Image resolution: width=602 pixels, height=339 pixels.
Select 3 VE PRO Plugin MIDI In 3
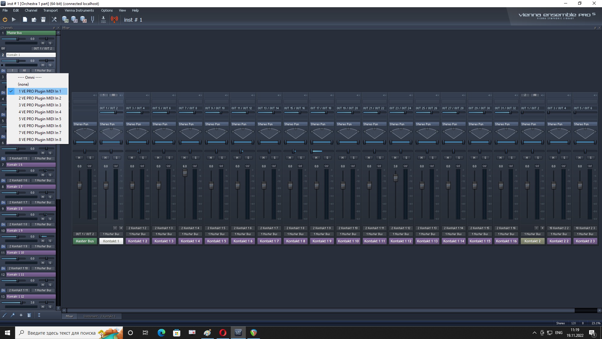pos(40,105)
